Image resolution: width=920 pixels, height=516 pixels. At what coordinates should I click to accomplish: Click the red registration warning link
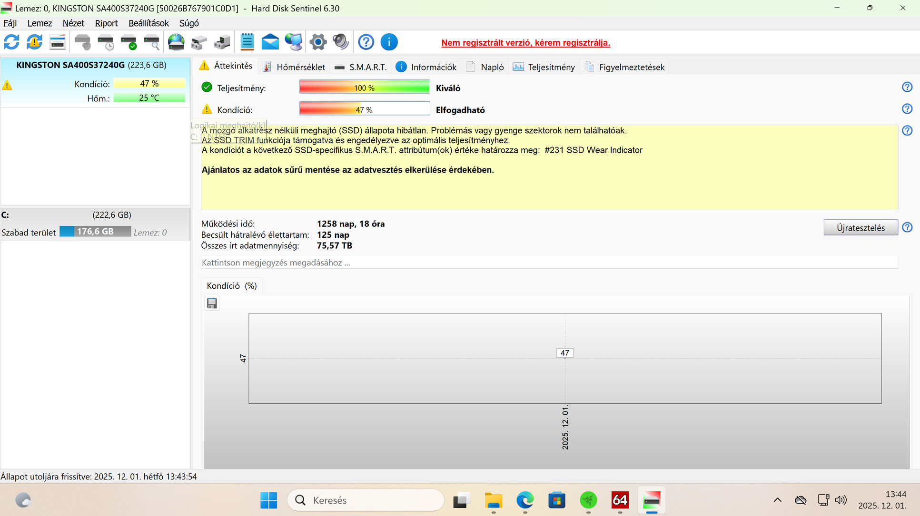pyautogui.click(x=525, y=43)
